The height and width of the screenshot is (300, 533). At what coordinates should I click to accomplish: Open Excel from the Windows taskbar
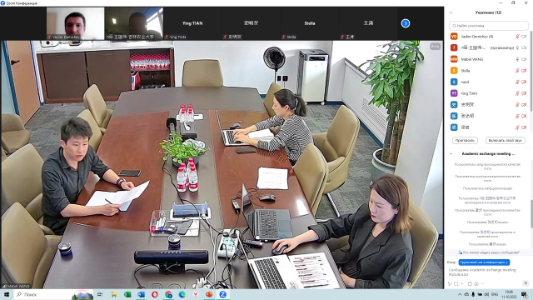[x=127, y=294]
